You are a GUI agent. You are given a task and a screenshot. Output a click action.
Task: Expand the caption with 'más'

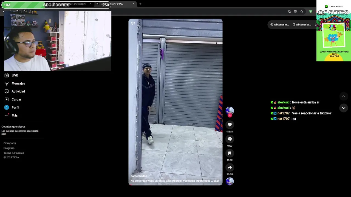click(x=217, y=181)
